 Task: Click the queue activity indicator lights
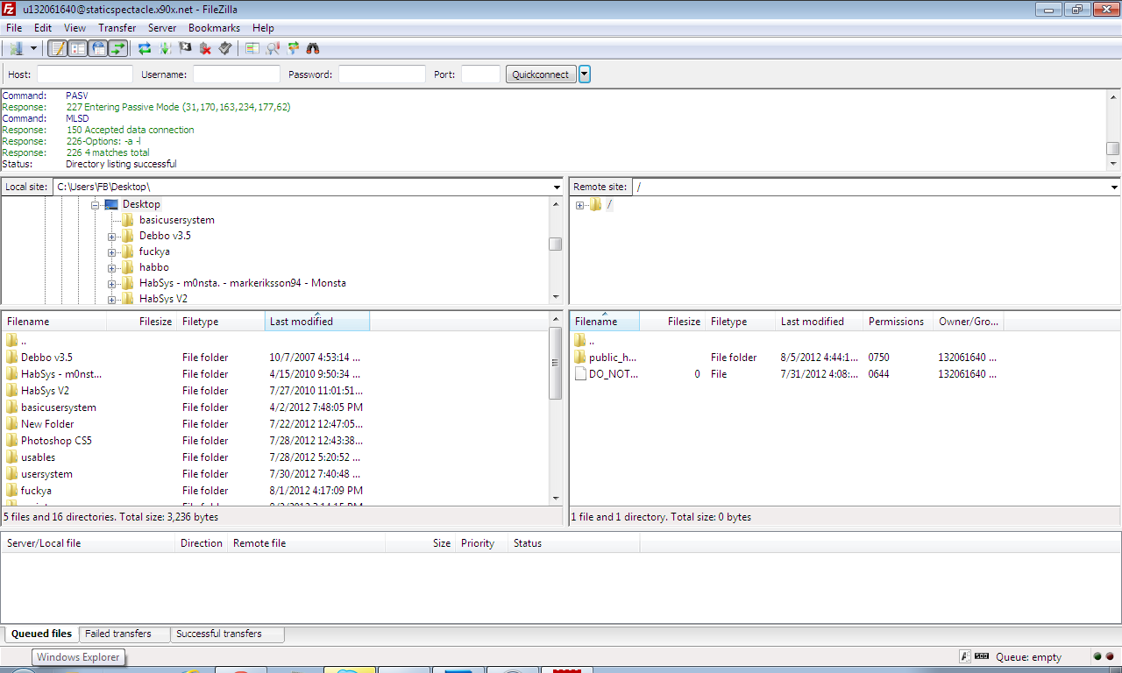(1103, 656)
